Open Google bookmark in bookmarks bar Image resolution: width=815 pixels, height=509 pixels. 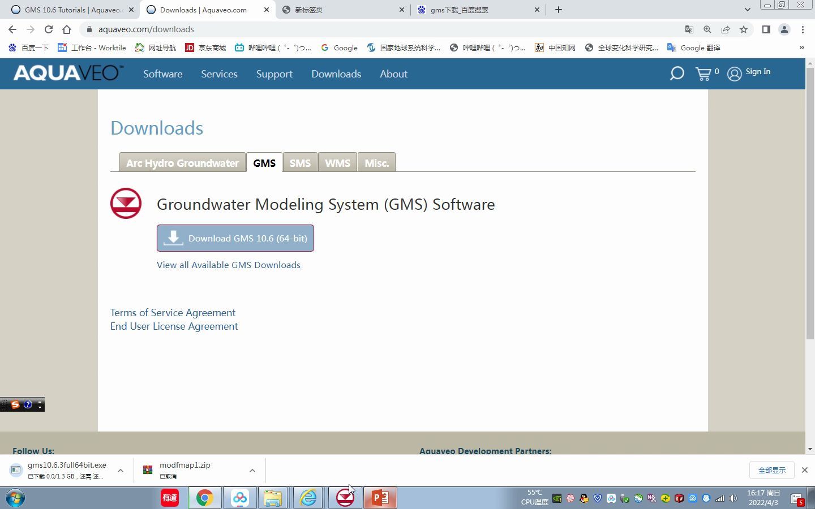point(339,48)
